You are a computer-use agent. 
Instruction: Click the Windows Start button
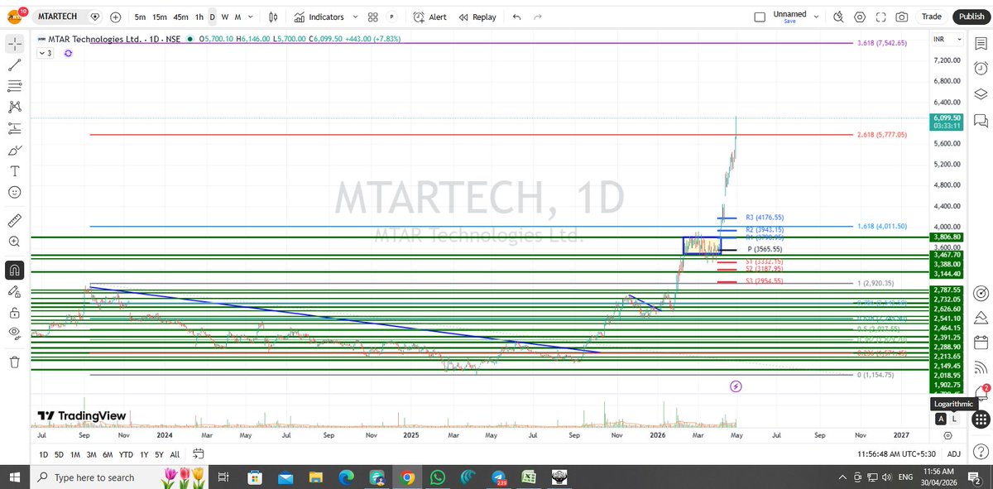(x=15, y=477)
